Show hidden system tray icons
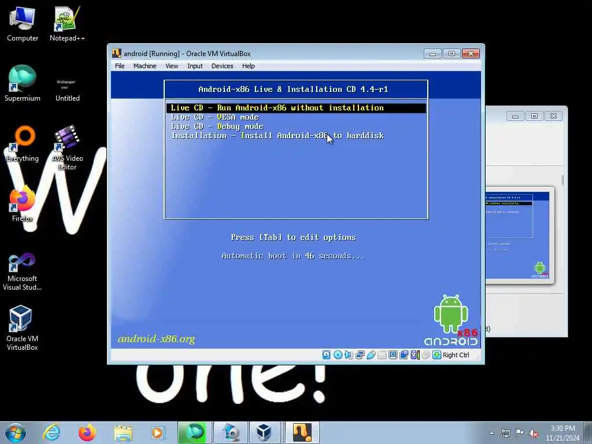This screenshot has width=592, height=444. click(491, 433)
